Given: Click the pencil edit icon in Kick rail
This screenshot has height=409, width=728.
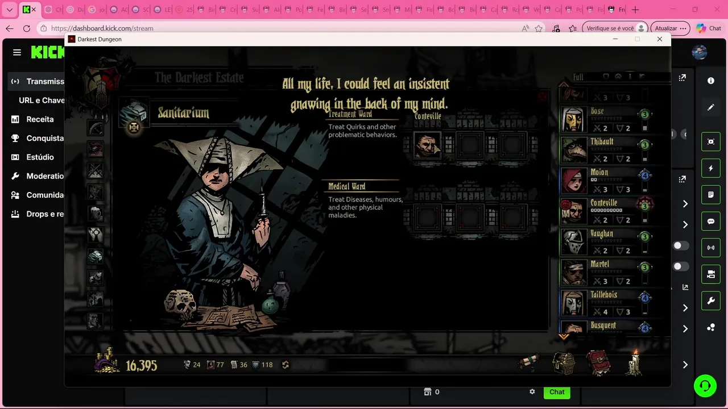Looking at the screenshot, I should coord(711,107).
